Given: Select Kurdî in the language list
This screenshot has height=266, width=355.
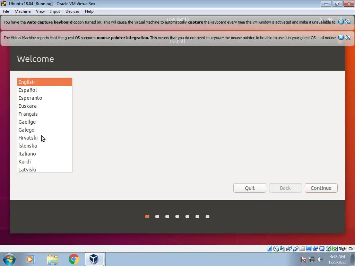Looking at the screenshot, I should [x=45, y=162].
